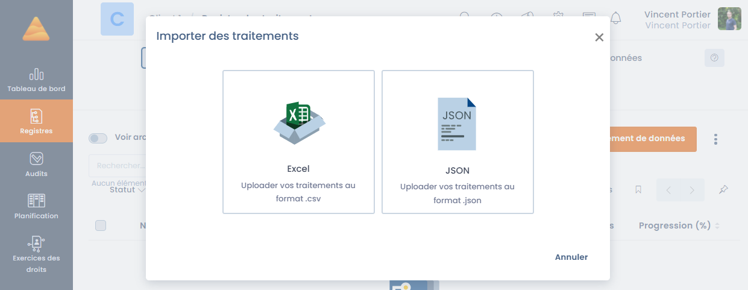
Task: Click the notification bell icon
Action: pos(615,18)
